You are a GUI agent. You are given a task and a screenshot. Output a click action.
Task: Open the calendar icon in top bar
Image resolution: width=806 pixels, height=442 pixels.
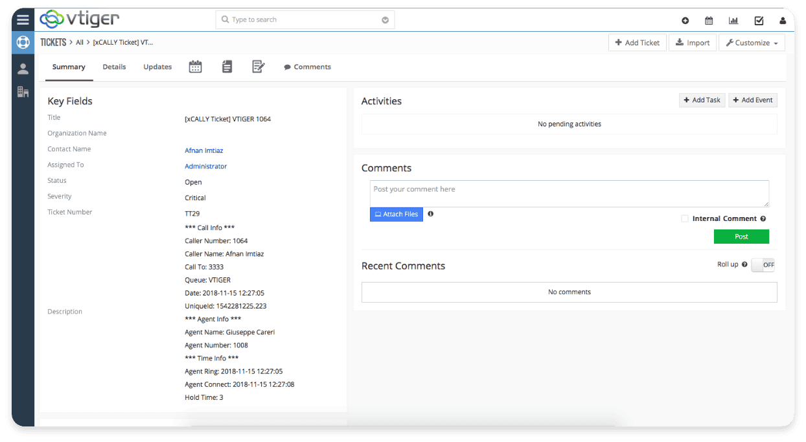coord(709,21)
